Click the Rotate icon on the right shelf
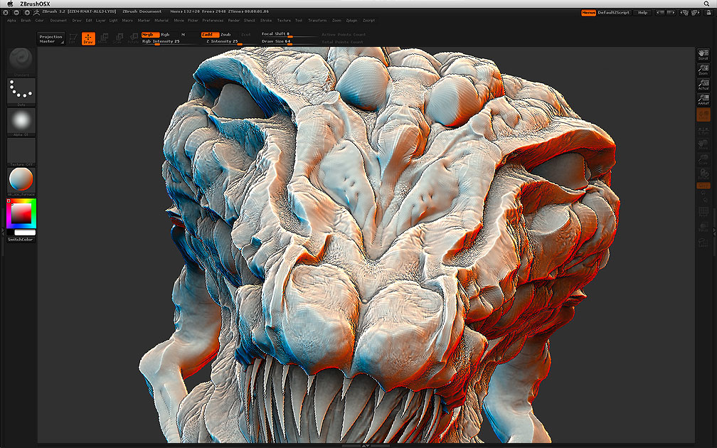Image resolution: width=717 pixels, height=448 pixels. [703, 174]
